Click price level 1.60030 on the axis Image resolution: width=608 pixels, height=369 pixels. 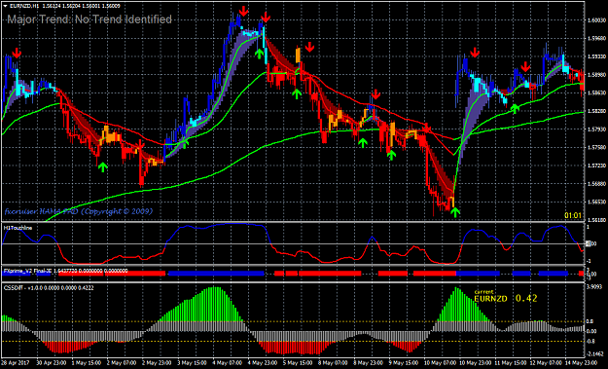pos(595,20)
